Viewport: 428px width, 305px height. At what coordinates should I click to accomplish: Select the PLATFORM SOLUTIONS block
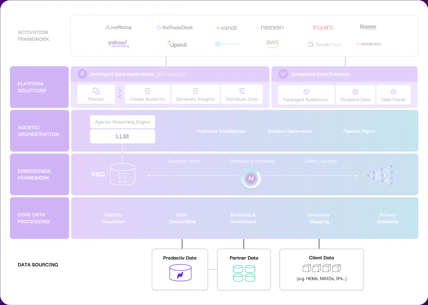click(x=39, y=87)
